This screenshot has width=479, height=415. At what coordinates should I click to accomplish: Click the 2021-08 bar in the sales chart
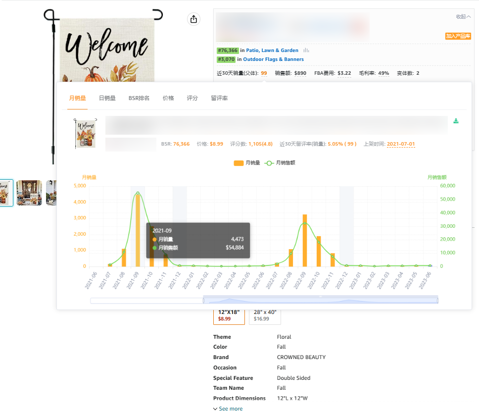124,258
